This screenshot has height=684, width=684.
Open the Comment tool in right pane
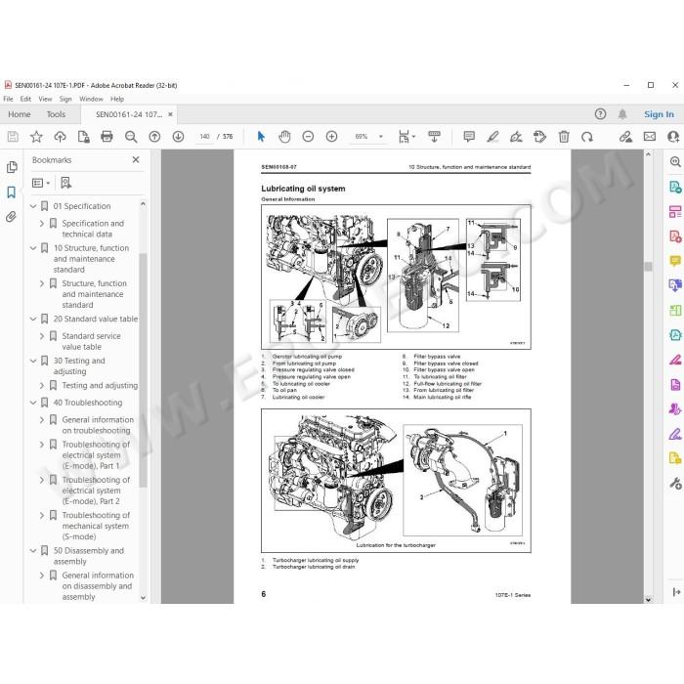tap(675, 261)
